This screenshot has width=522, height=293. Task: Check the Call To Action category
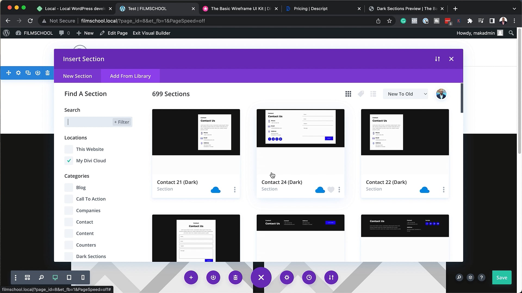tap(69, 199)
